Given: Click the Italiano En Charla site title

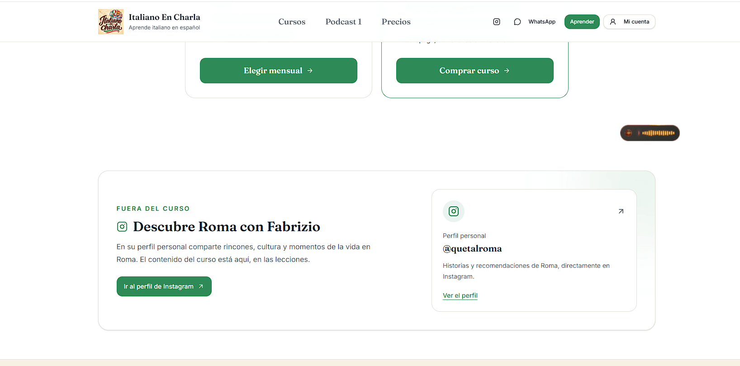Looking at the screenshot, I should click(x=164, y=17).
